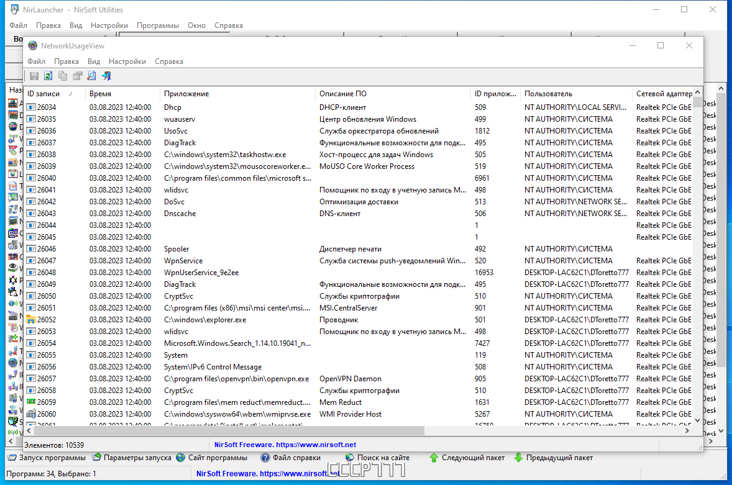
Task: Click the Refresh toolbar icon in NetworkUsageView
Action: (x=48, y=76)
